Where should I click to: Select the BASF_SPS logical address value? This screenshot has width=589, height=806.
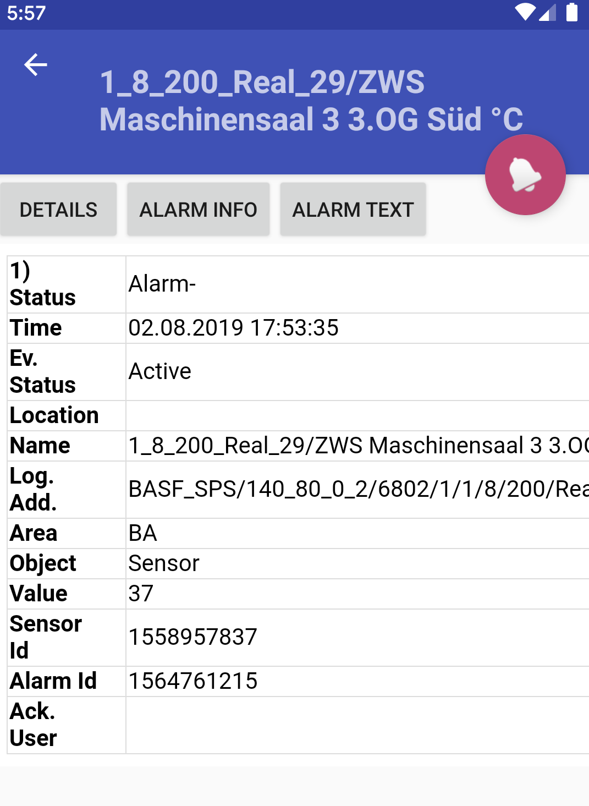tap(357, 490)
